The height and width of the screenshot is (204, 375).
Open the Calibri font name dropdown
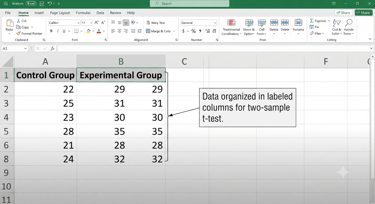click(x=78, y=23)
